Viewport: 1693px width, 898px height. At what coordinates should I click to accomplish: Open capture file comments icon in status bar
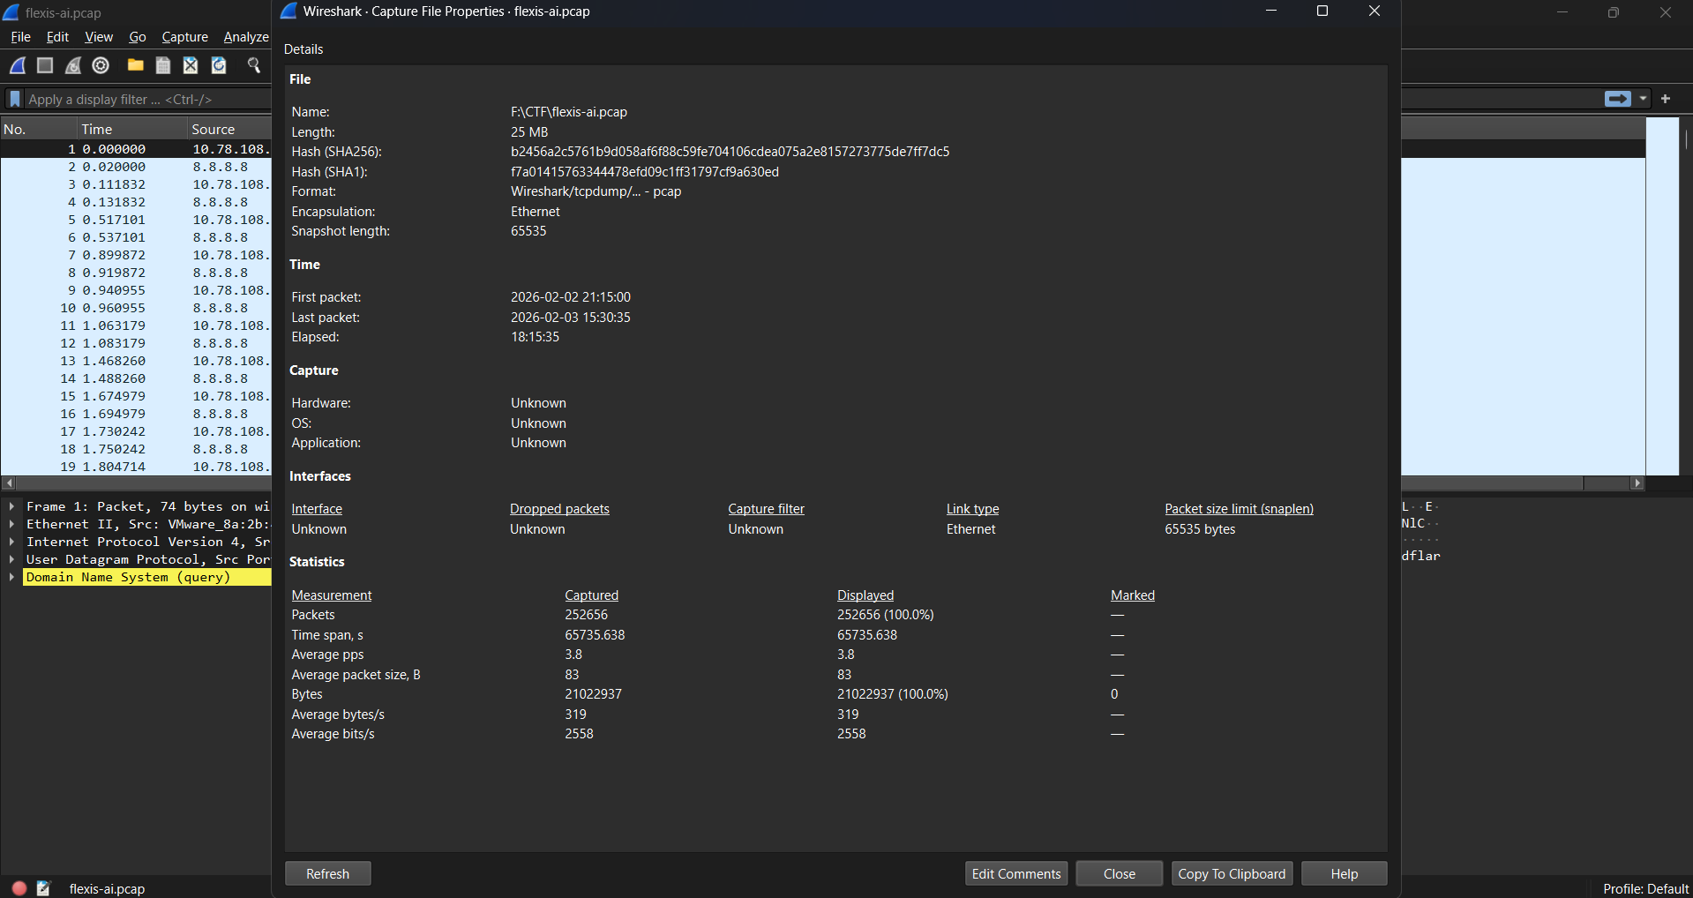tap(44, 888)
